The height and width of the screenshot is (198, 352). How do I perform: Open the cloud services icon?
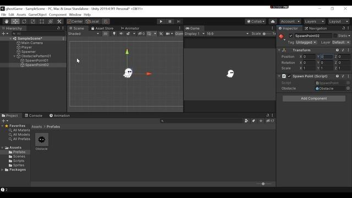click(273, 21)
